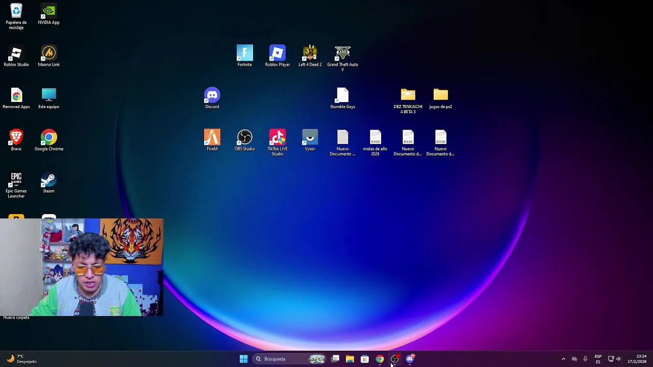Switch to Discord in the taskbar
653x367 pixels.
[410, 359]
